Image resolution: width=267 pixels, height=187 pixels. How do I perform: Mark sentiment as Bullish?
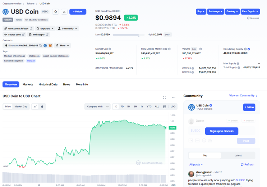click(233, 121)
